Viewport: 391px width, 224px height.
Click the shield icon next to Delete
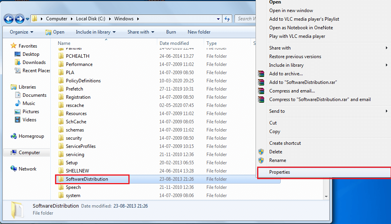[x=261, y=152]
